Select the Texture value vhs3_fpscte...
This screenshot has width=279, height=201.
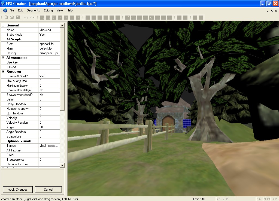pos(49,146)
